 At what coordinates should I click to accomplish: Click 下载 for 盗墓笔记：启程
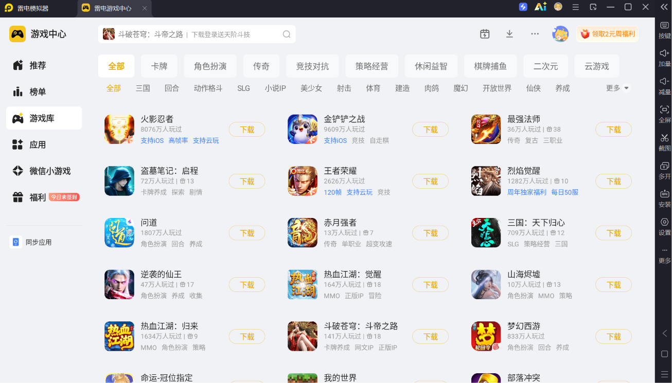click(x=247, y=181)
